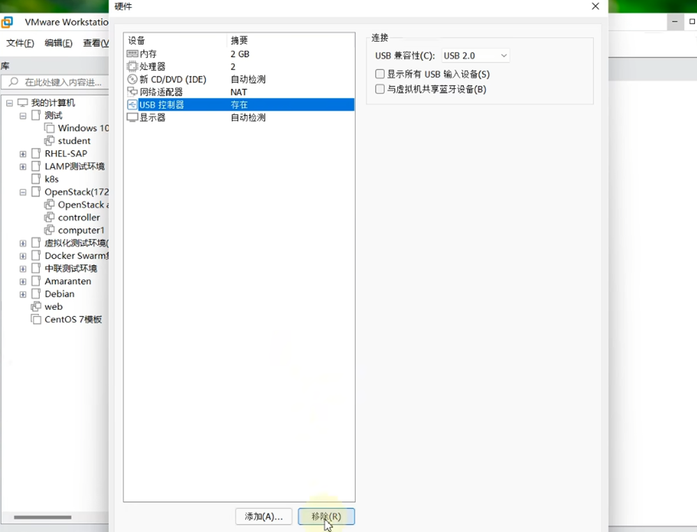Click the Debian folder icon

point(36,294)
